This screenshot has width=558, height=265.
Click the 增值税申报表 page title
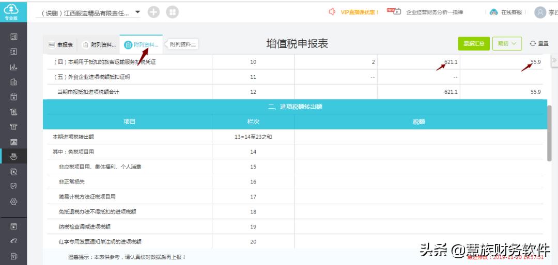click(x=297, y=44)
